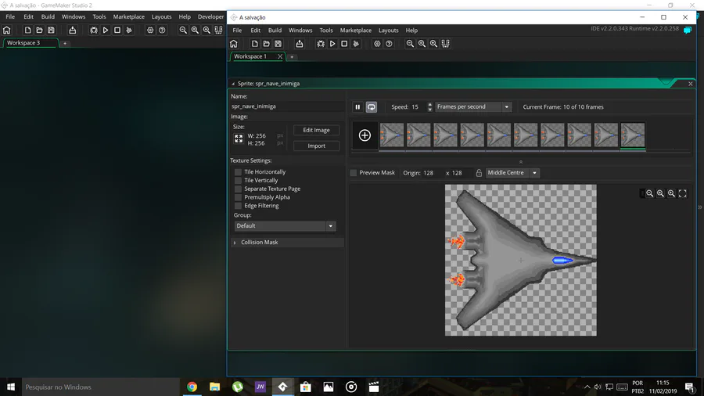Collapse frames strip with chevron
This screenshot has height=396, width=704.
521,162
